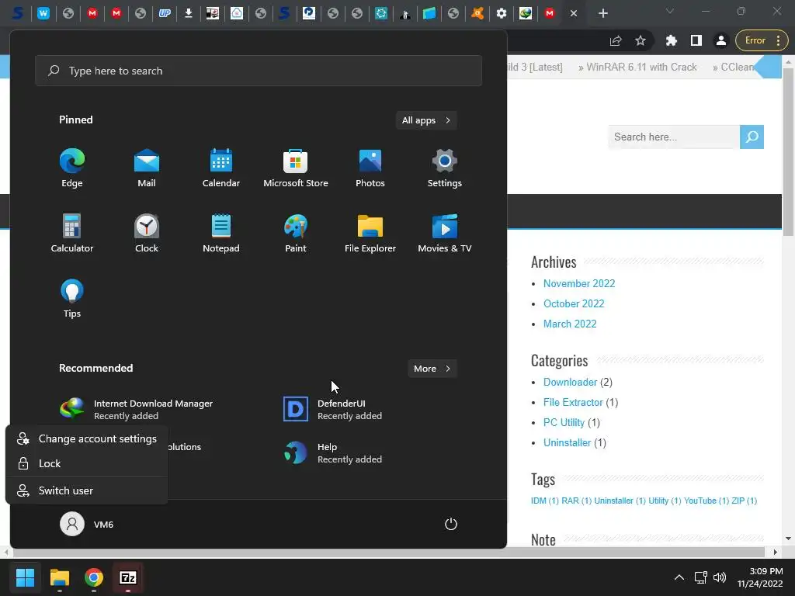Image resolution: width=795 pixels, height=596 pixels.
Task: Click the horizontal scrollbar right arrow
Action: [776, 552]
